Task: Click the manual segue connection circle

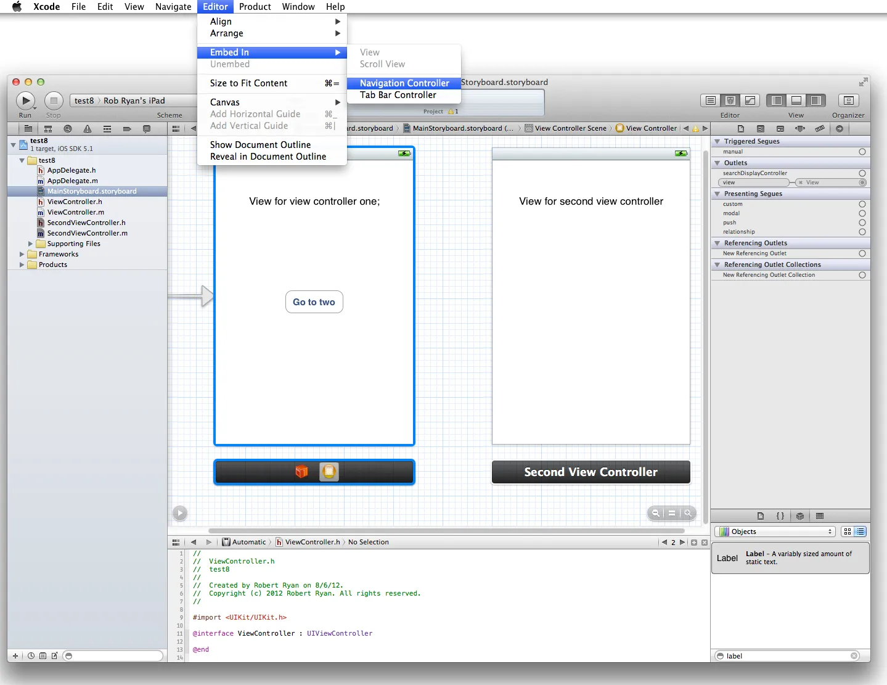Action: 862,152
